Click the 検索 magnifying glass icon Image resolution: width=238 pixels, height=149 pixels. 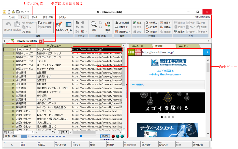(94, 24)
